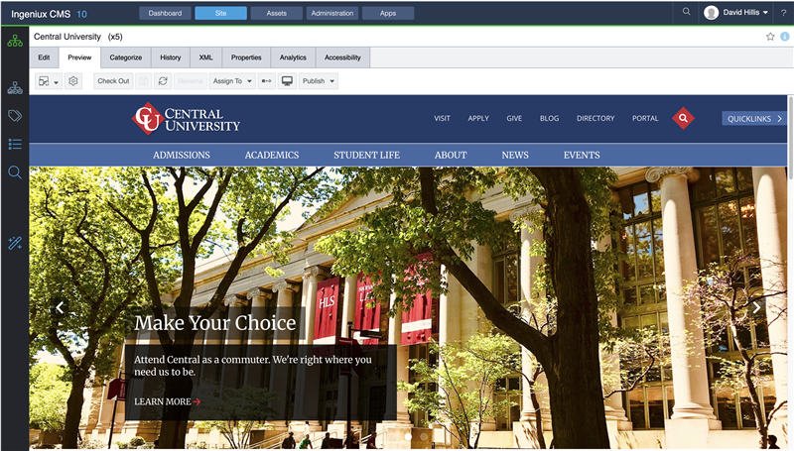Image resolution: width=794 pixels, height=451 pixels.
Task: Open the VISIT link
Action: pos(442,118)
